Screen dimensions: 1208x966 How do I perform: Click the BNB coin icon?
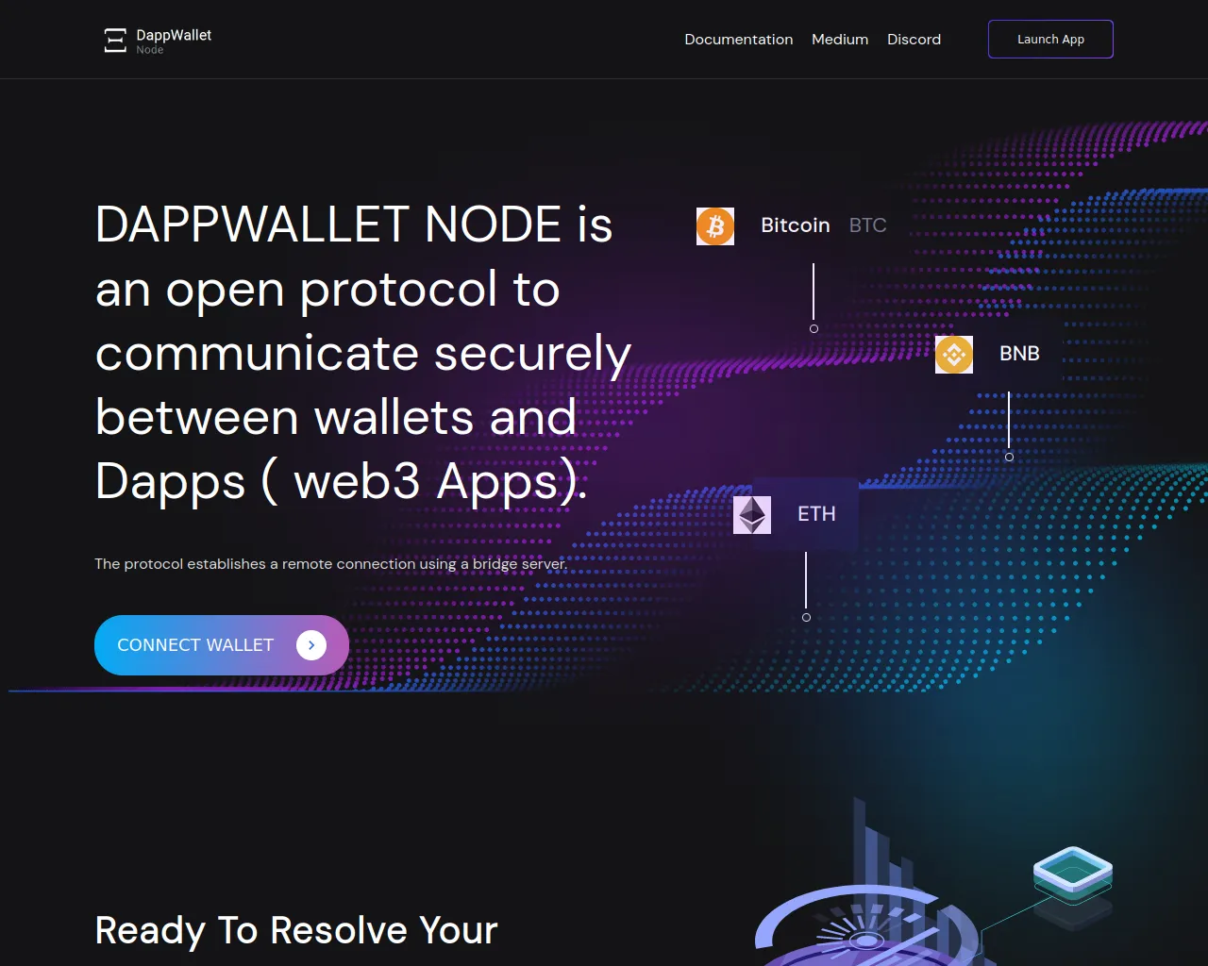pos(954,355)
